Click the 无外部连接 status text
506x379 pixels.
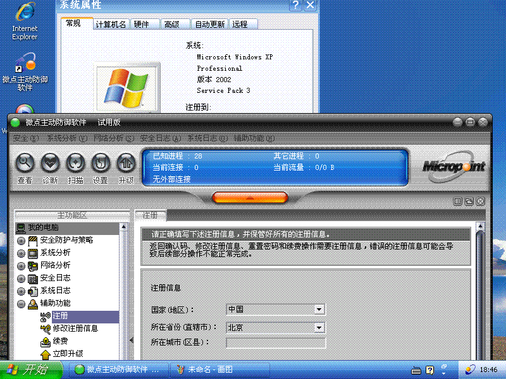171,179
